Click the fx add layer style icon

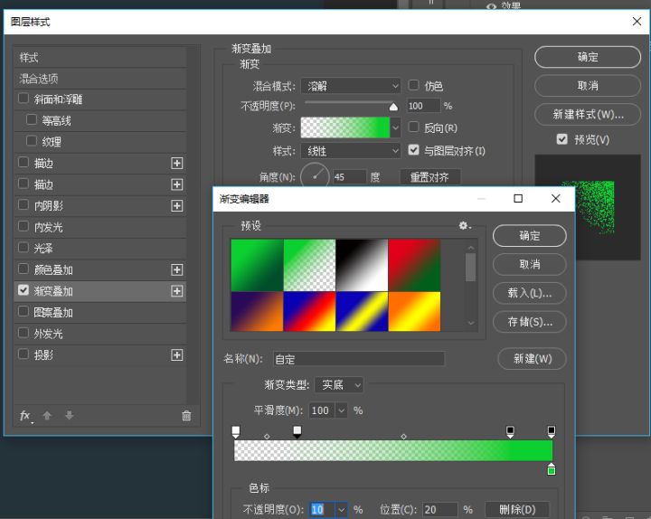click(x=25, y=416)
